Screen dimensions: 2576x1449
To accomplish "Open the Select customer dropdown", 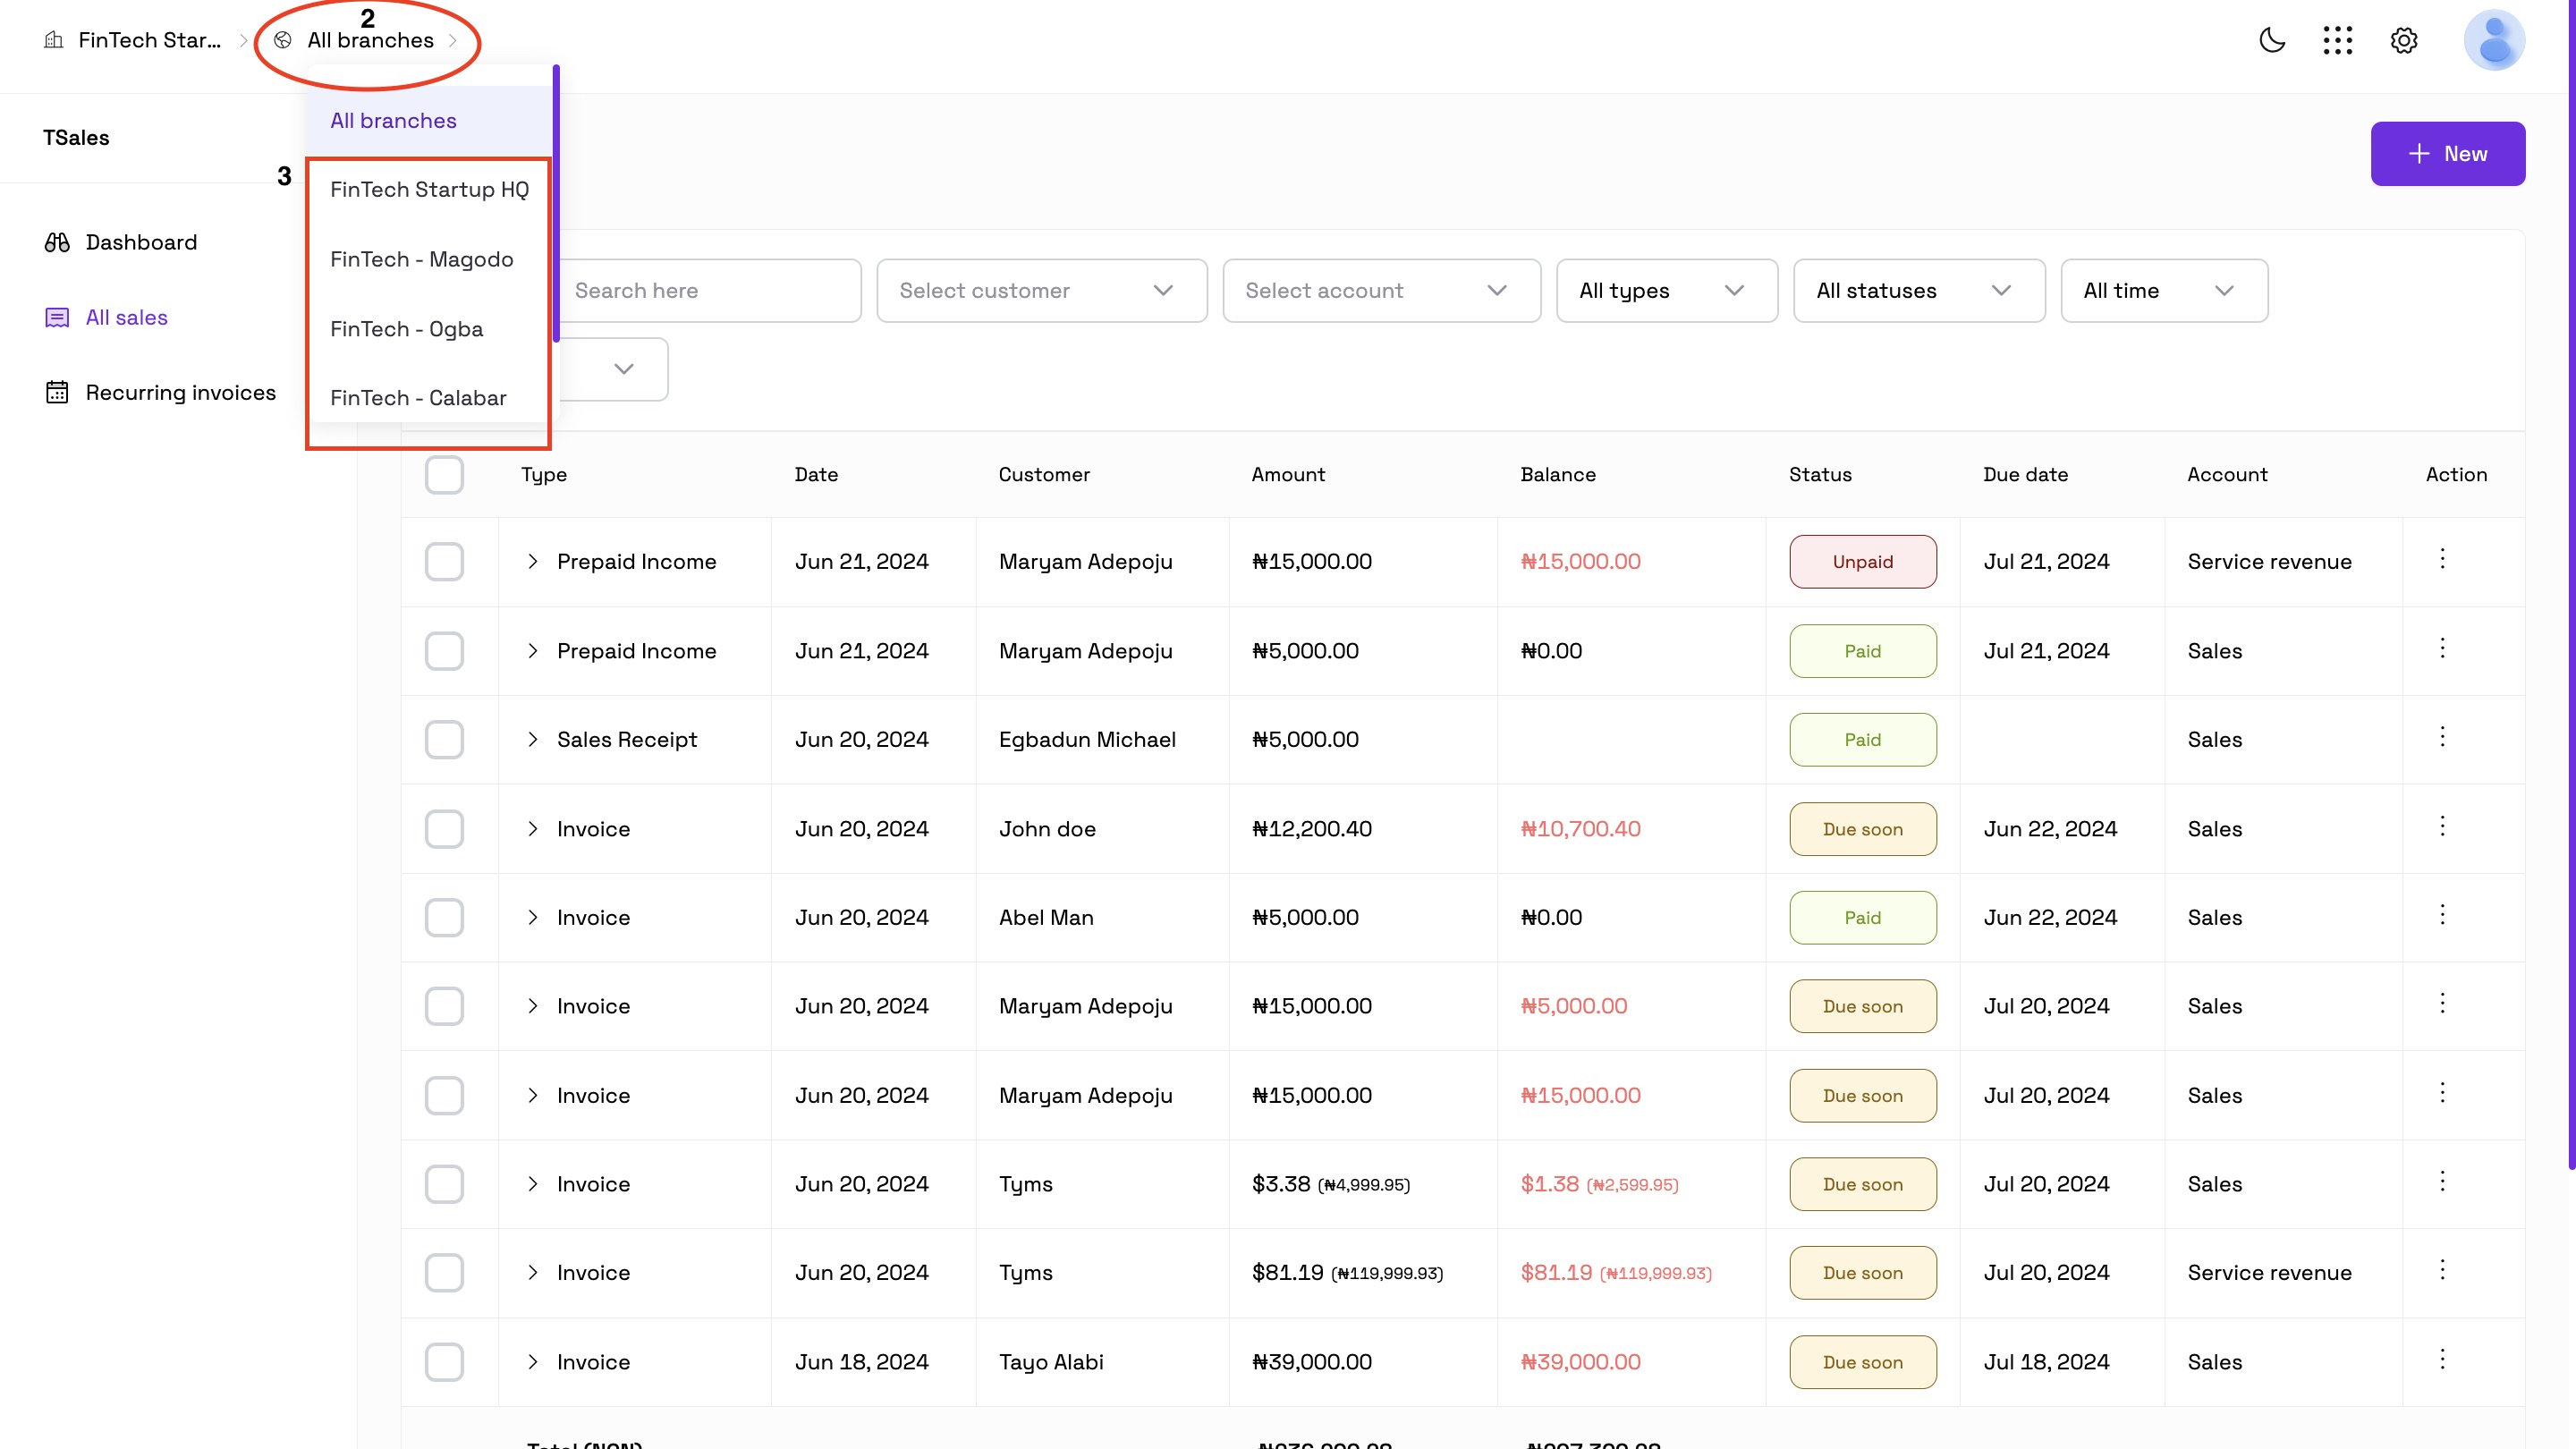I will pyautogui.click(x=1042, y=291).
